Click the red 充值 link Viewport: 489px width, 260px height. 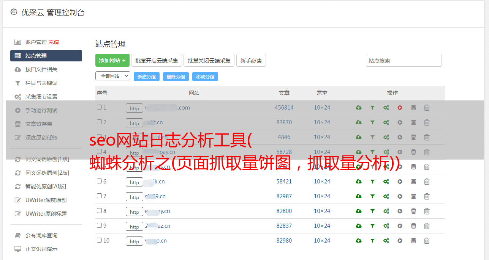(x=54, y=42)
